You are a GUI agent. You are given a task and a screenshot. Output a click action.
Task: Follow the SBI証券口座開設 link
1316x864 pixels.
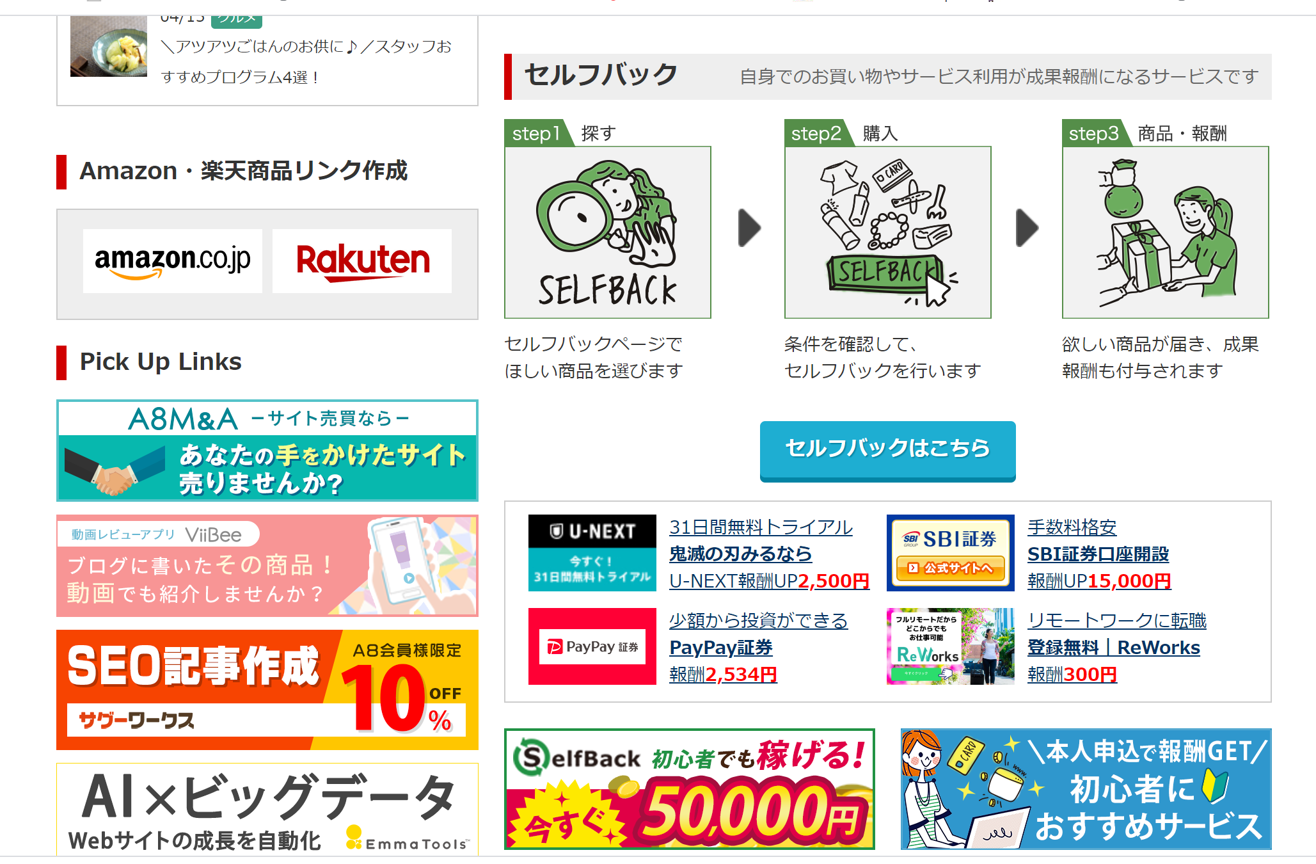click(x=1098, y=554)
